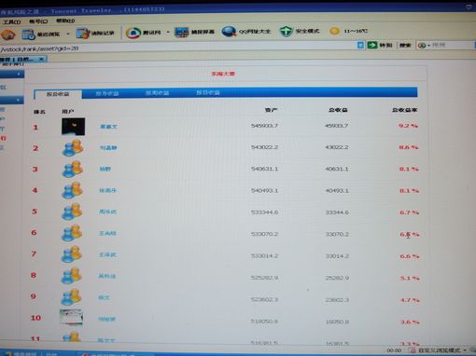The height and width of the screenshot is (356, 476).
Task: Select the 按日收益 tab
Action: (208, 92)
